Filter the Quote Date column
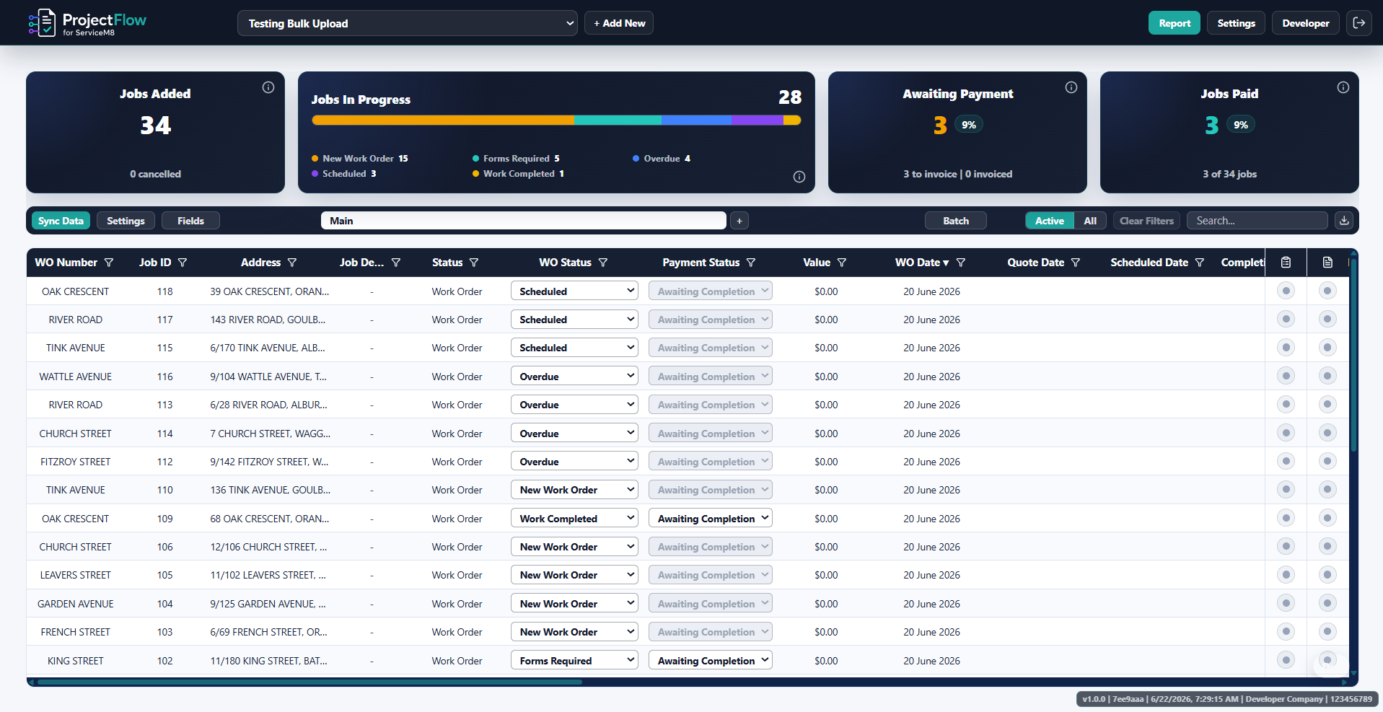 point(1076,263)
